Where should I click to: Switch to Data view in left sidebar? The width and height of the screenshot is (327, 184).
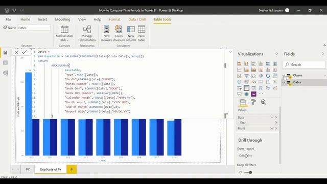point(5,62)
